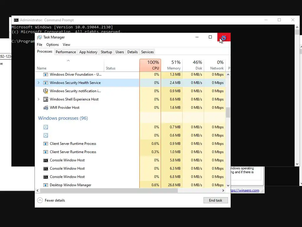Click the process list scroll up arrow

228,74
